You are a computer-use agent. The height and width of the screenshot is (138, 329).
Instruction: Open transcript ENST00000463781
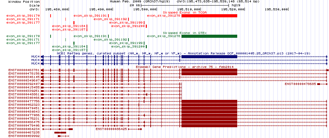(24, 70)
